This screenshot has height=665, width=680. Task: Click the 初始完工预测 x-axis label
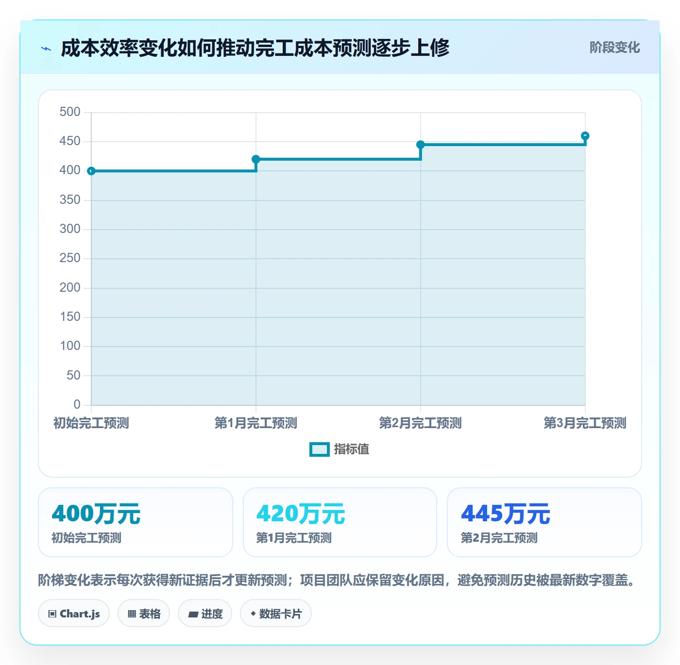[x=91, y=423]
